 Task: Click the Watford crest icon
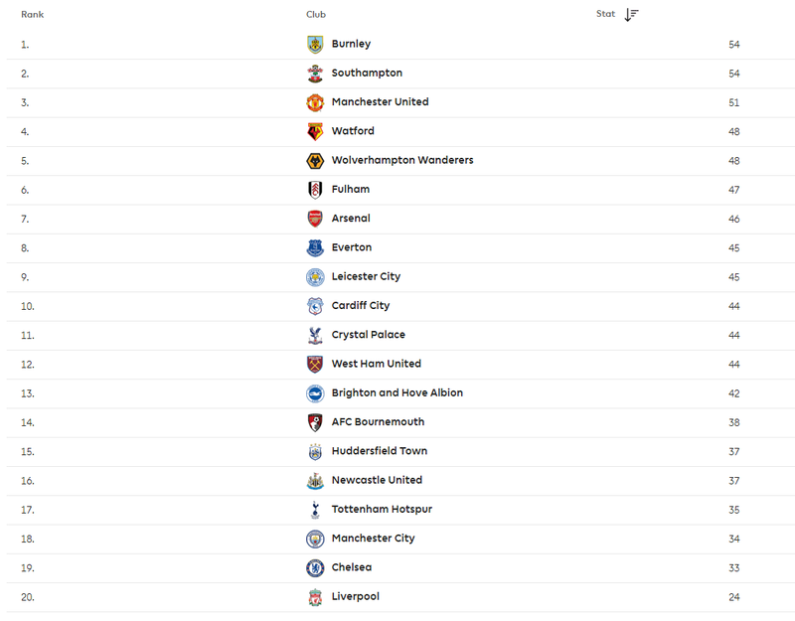tap(315, 132)
